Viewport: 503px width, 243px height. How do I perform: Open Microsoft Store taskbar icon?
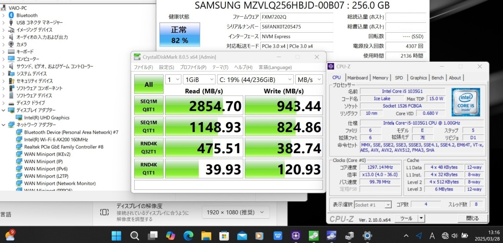(x=224, y=236)
